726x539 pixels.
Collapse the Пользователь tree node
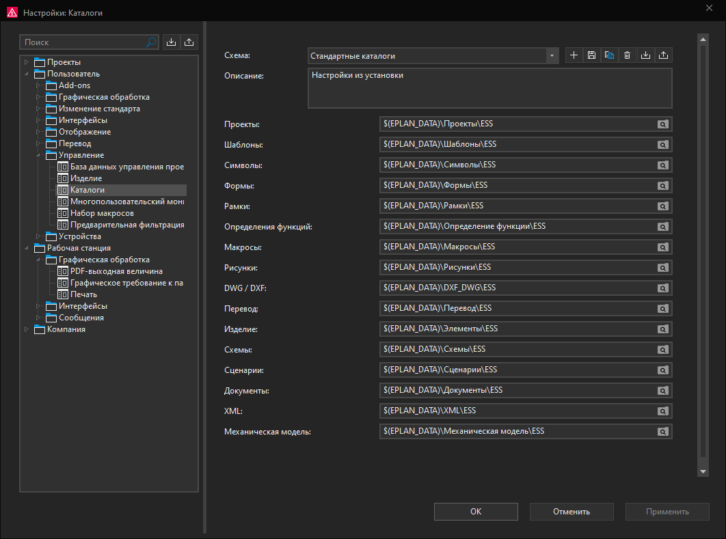coord(27,74)
